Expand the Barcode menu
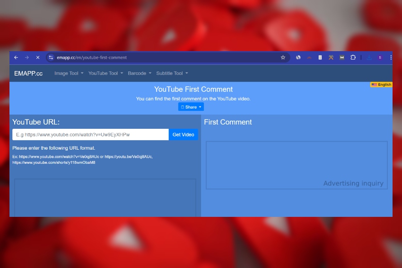The width and height of the screenshot is (402, 268). coord(140,73)
